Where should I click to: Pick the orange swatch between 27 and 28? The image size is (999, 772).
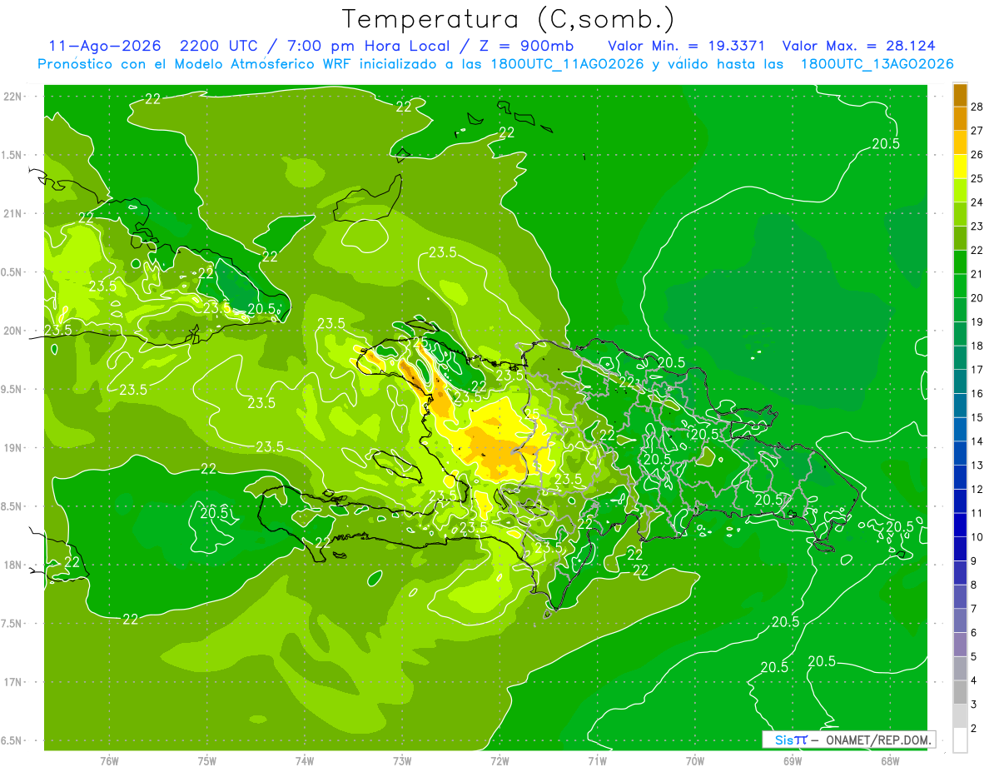pyautogui.click(x=960, y=118)
